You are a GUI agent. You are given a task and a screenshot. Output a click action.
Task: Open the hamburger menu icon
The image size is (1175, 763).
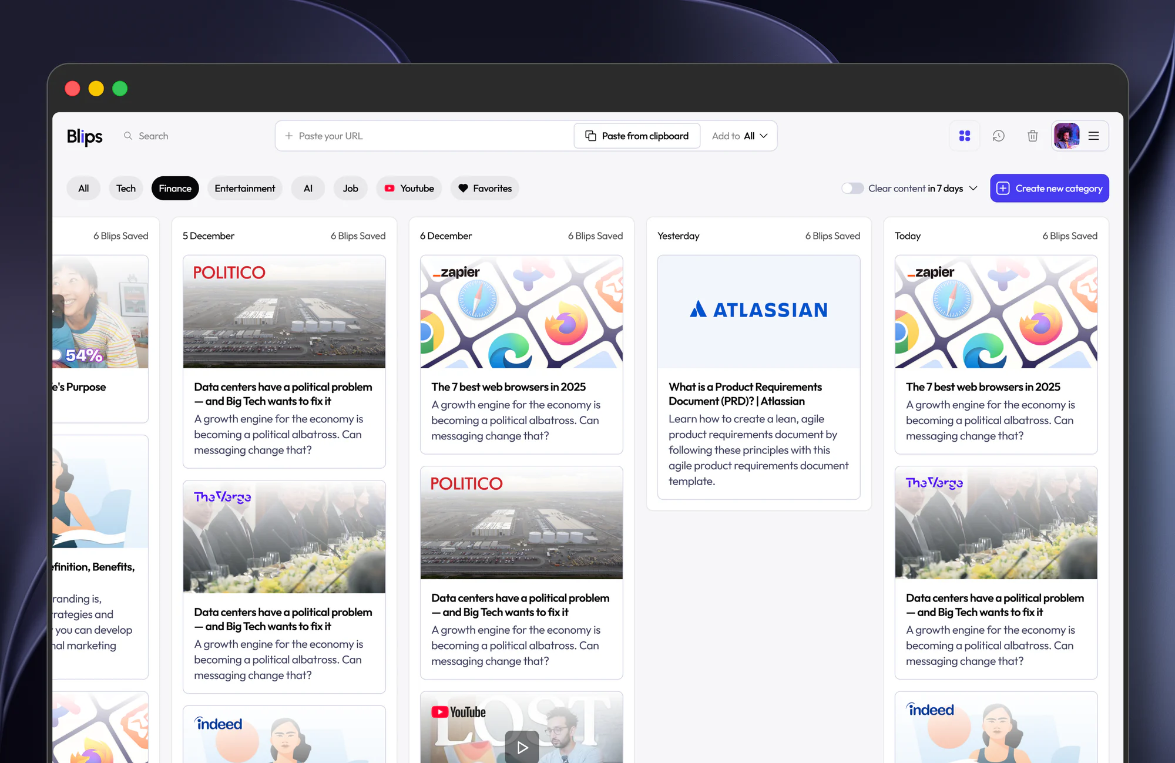pos(1093,136)
